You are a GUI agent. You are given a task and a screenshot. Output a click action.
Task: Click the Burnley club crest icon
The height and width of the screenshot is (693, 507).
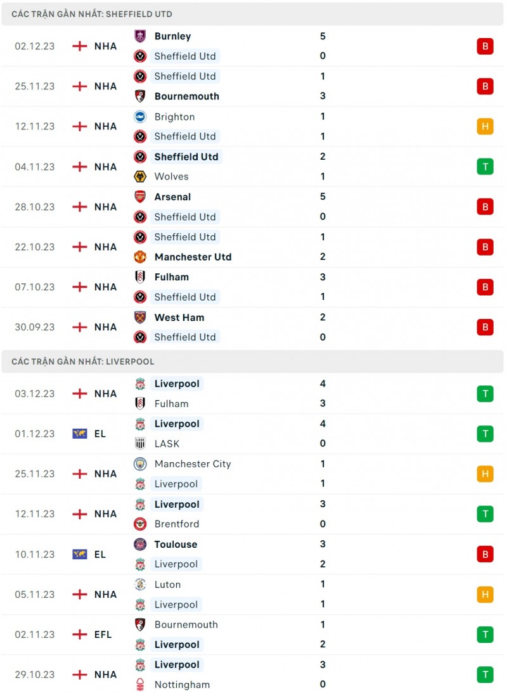[x=141, y=36]
